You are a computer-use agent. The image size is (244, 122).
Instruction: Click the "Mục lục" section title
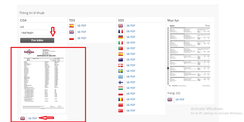pyautogui.click(x=173, y=20)
